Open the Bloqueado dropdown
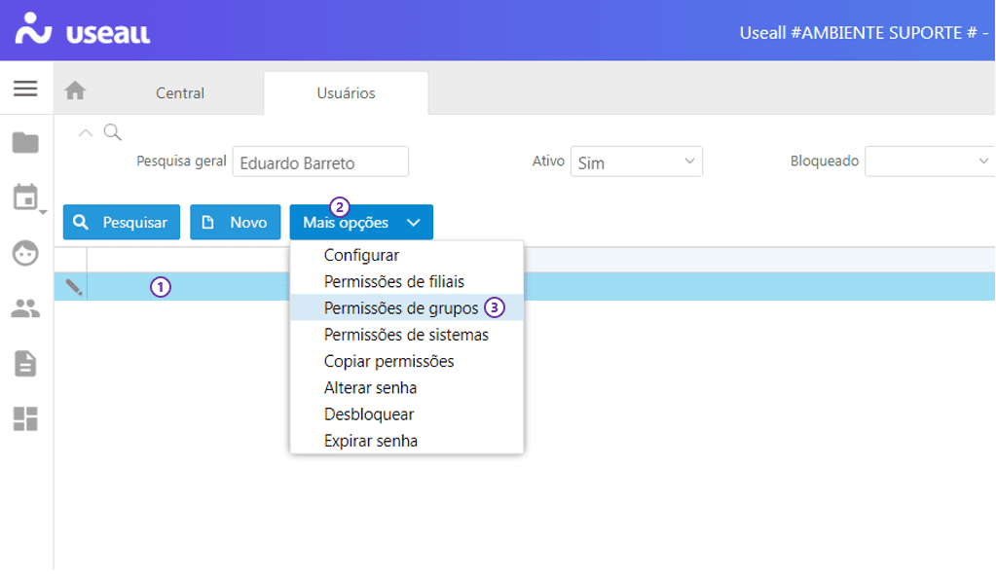The image size is (996, 574). point(930,161)
